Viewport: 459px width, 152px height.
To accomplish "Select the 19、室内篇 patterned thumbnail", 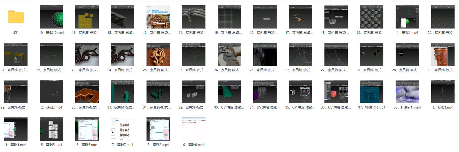I will (x=372, y=17).
